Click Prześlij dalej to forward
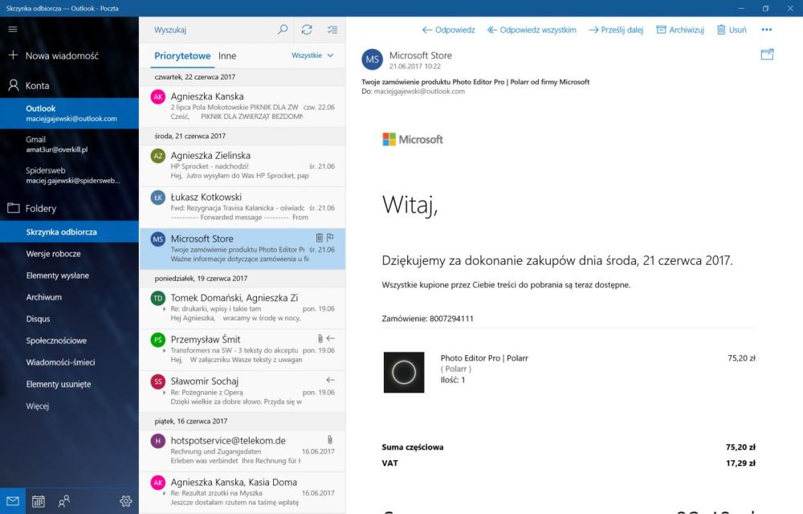 pyautogui.click(x=616, y=30)
